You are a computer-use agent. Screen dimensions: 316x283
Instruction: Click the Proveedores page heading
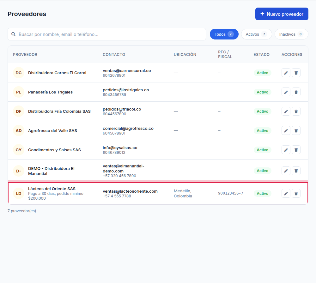(x=27, y=14)
